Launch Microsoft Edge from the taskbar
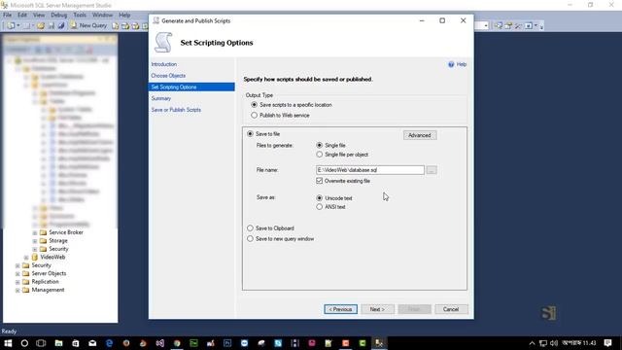The width and height of the screenshot is (622, 350). (109, 343)
